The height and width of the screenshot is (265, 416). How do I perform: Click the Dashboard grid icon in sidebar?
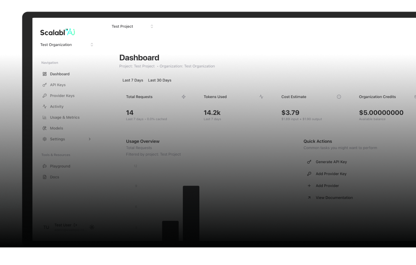coord(45,74)
